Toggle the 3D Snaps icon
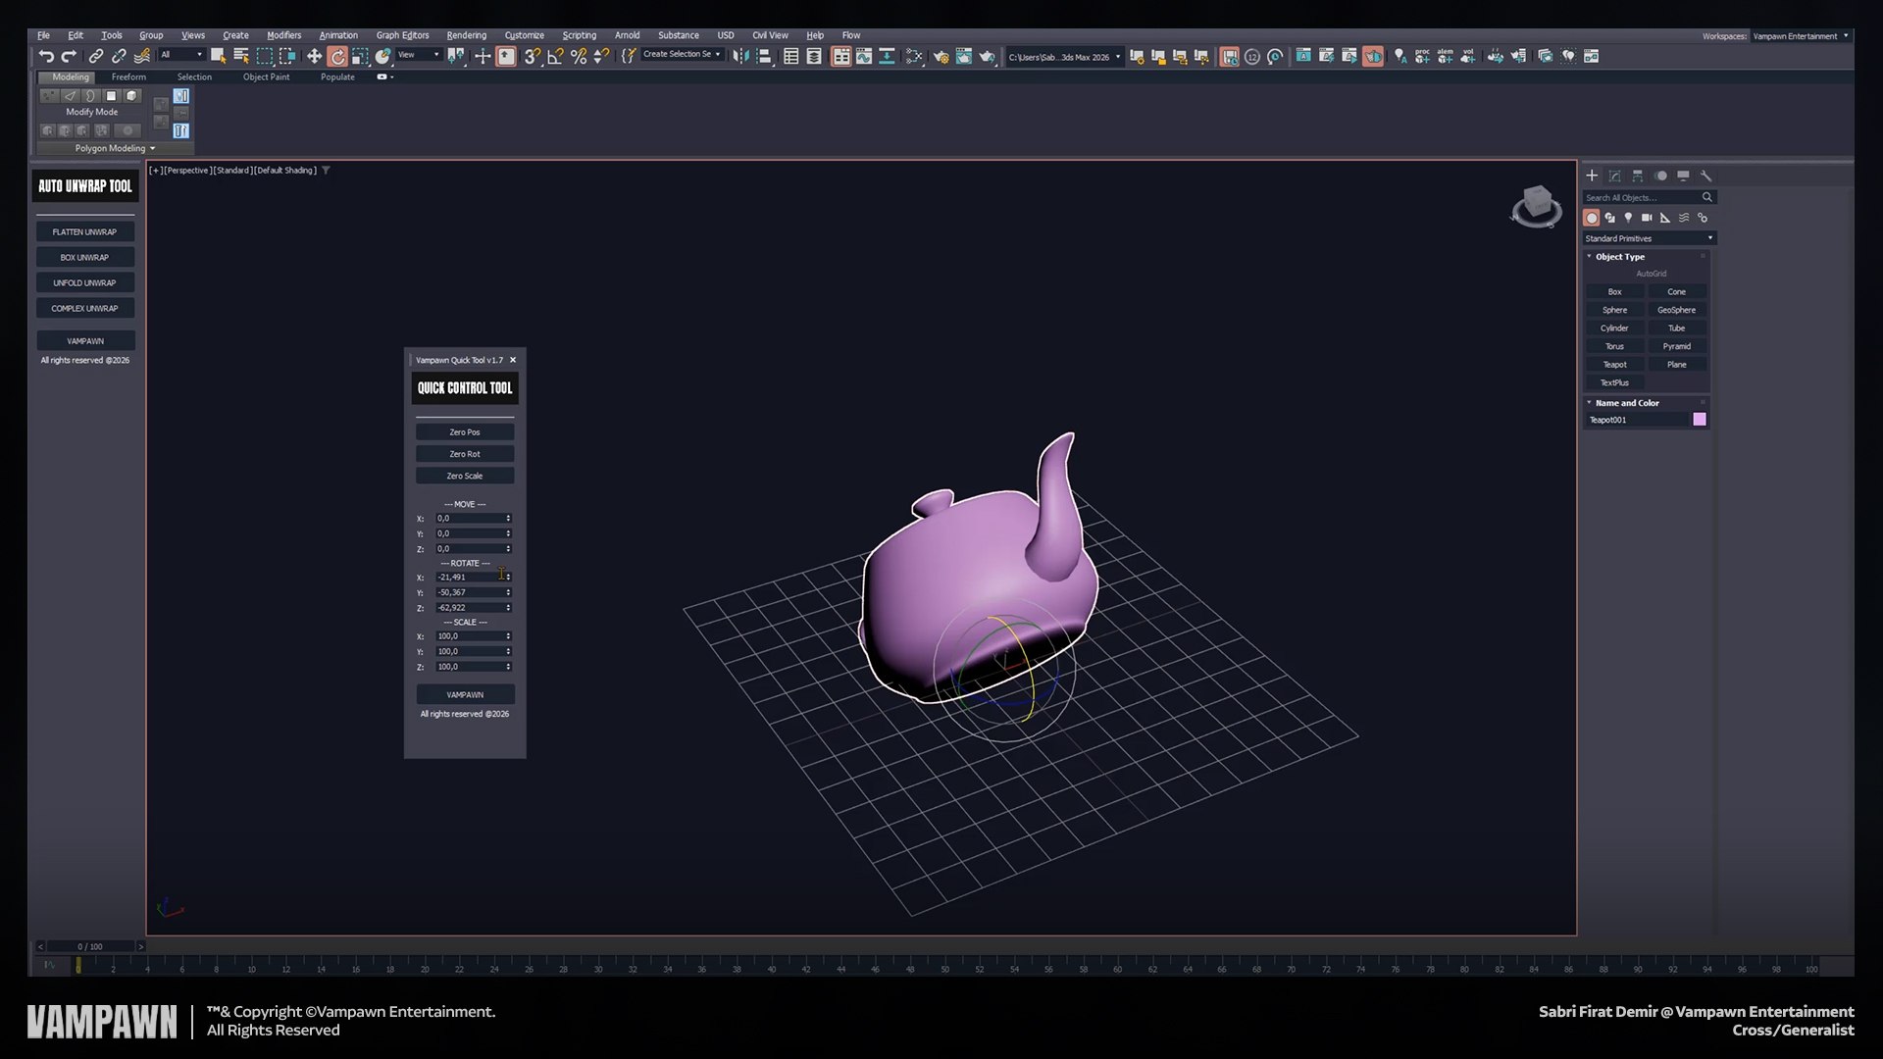Image resolution: width=1883 pixels, height=1059 pixels. pos(532,56)
